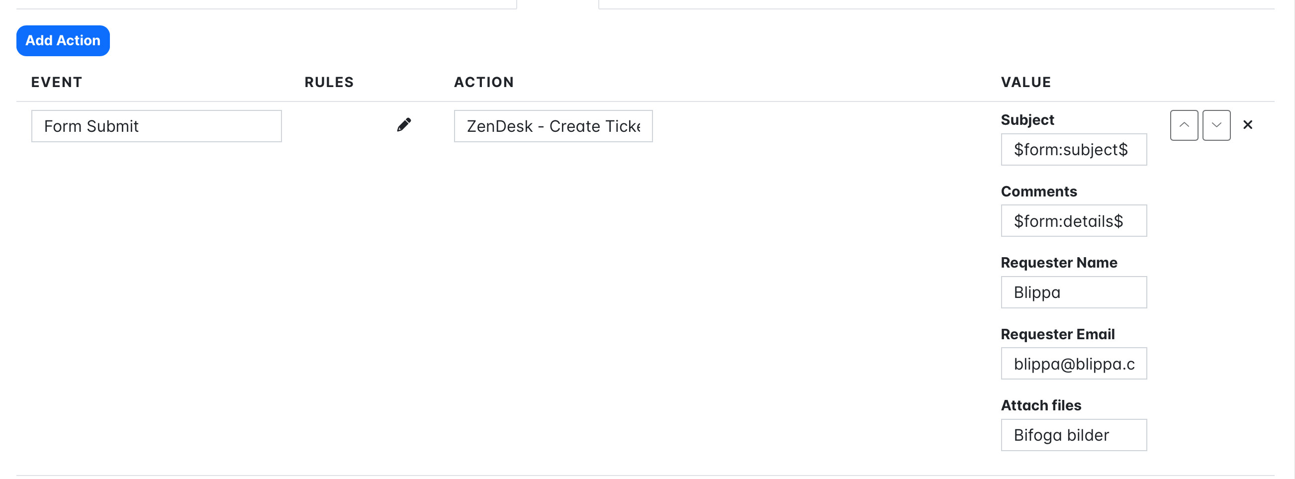Click the Attach files label
Viewport: 1295px width, 479px height.
click(1040, 405)
